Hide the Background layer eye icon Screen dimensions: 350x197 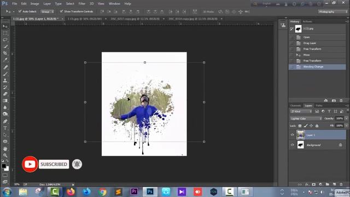point(292,145)
